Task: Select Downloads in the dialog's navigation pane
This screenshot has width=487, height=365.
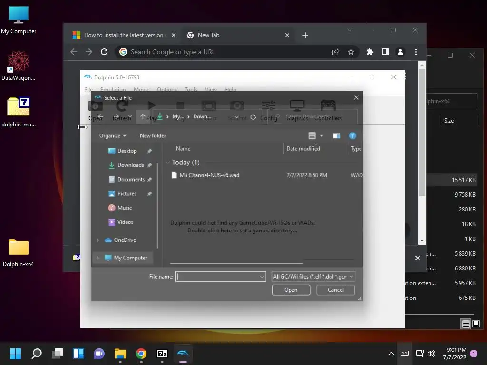Action: [x=131, y=165]
